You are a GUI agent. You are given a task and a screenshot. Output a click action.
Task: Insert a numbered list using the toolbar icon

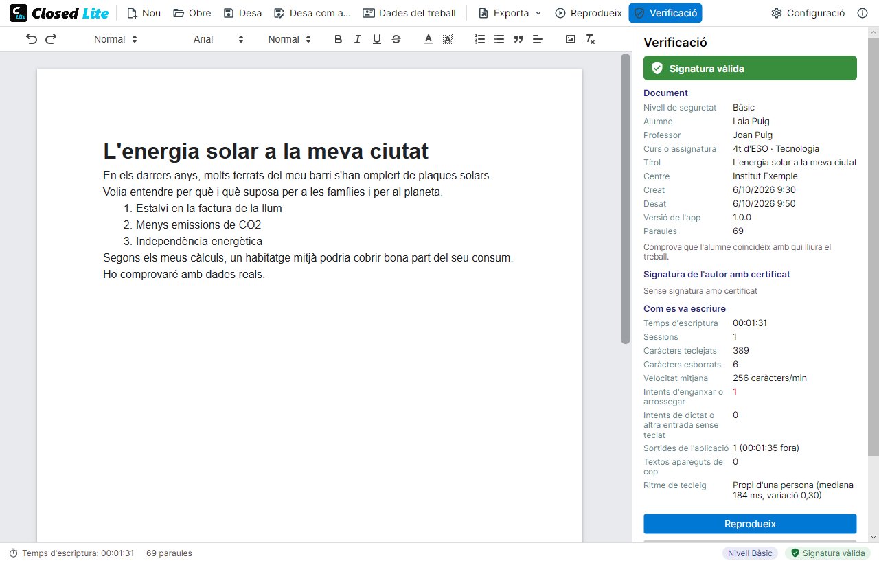(x=480, y=39)
